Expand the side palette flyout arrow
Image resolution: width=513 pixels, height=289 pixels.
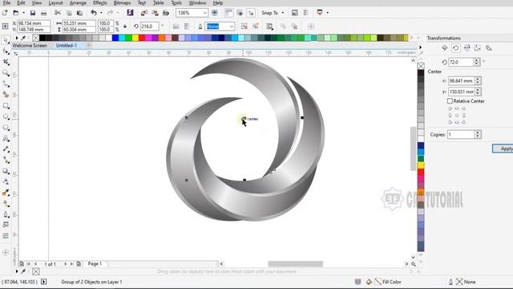tap(421, 47)
